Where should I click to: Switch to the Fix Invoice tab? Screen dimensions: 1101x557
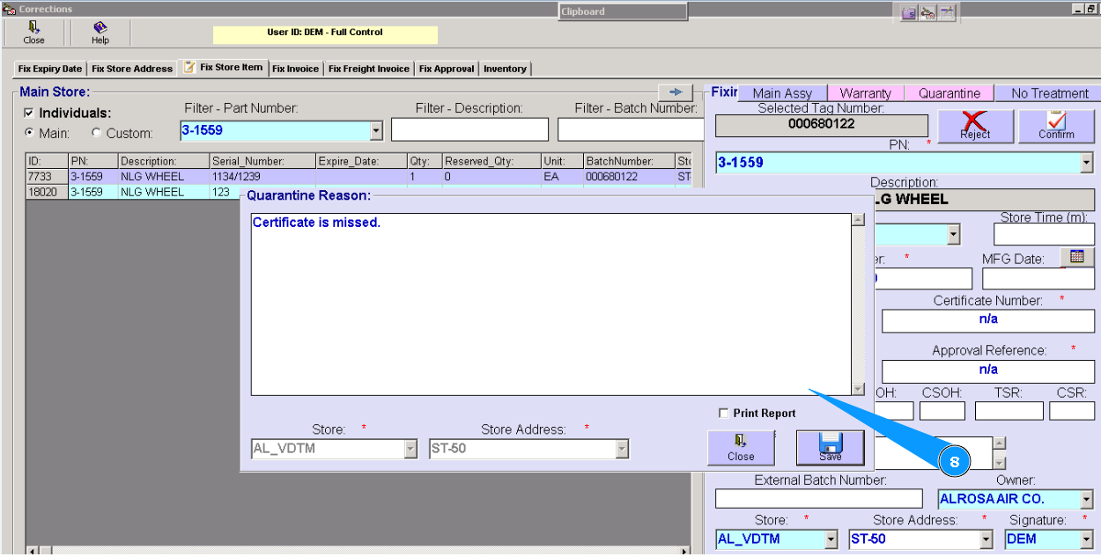click(295, 69)
